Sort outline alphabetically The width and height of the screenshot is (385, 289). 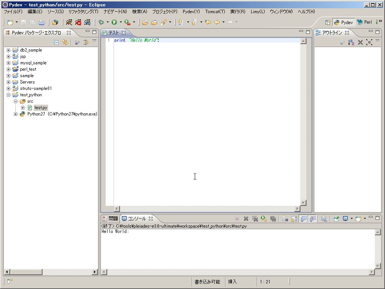[x=351, y=42]
